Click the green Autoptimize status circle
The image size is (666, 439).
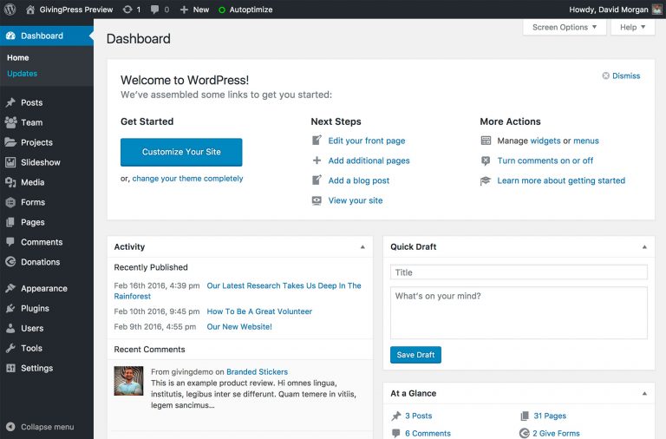[x=222, y=10]
